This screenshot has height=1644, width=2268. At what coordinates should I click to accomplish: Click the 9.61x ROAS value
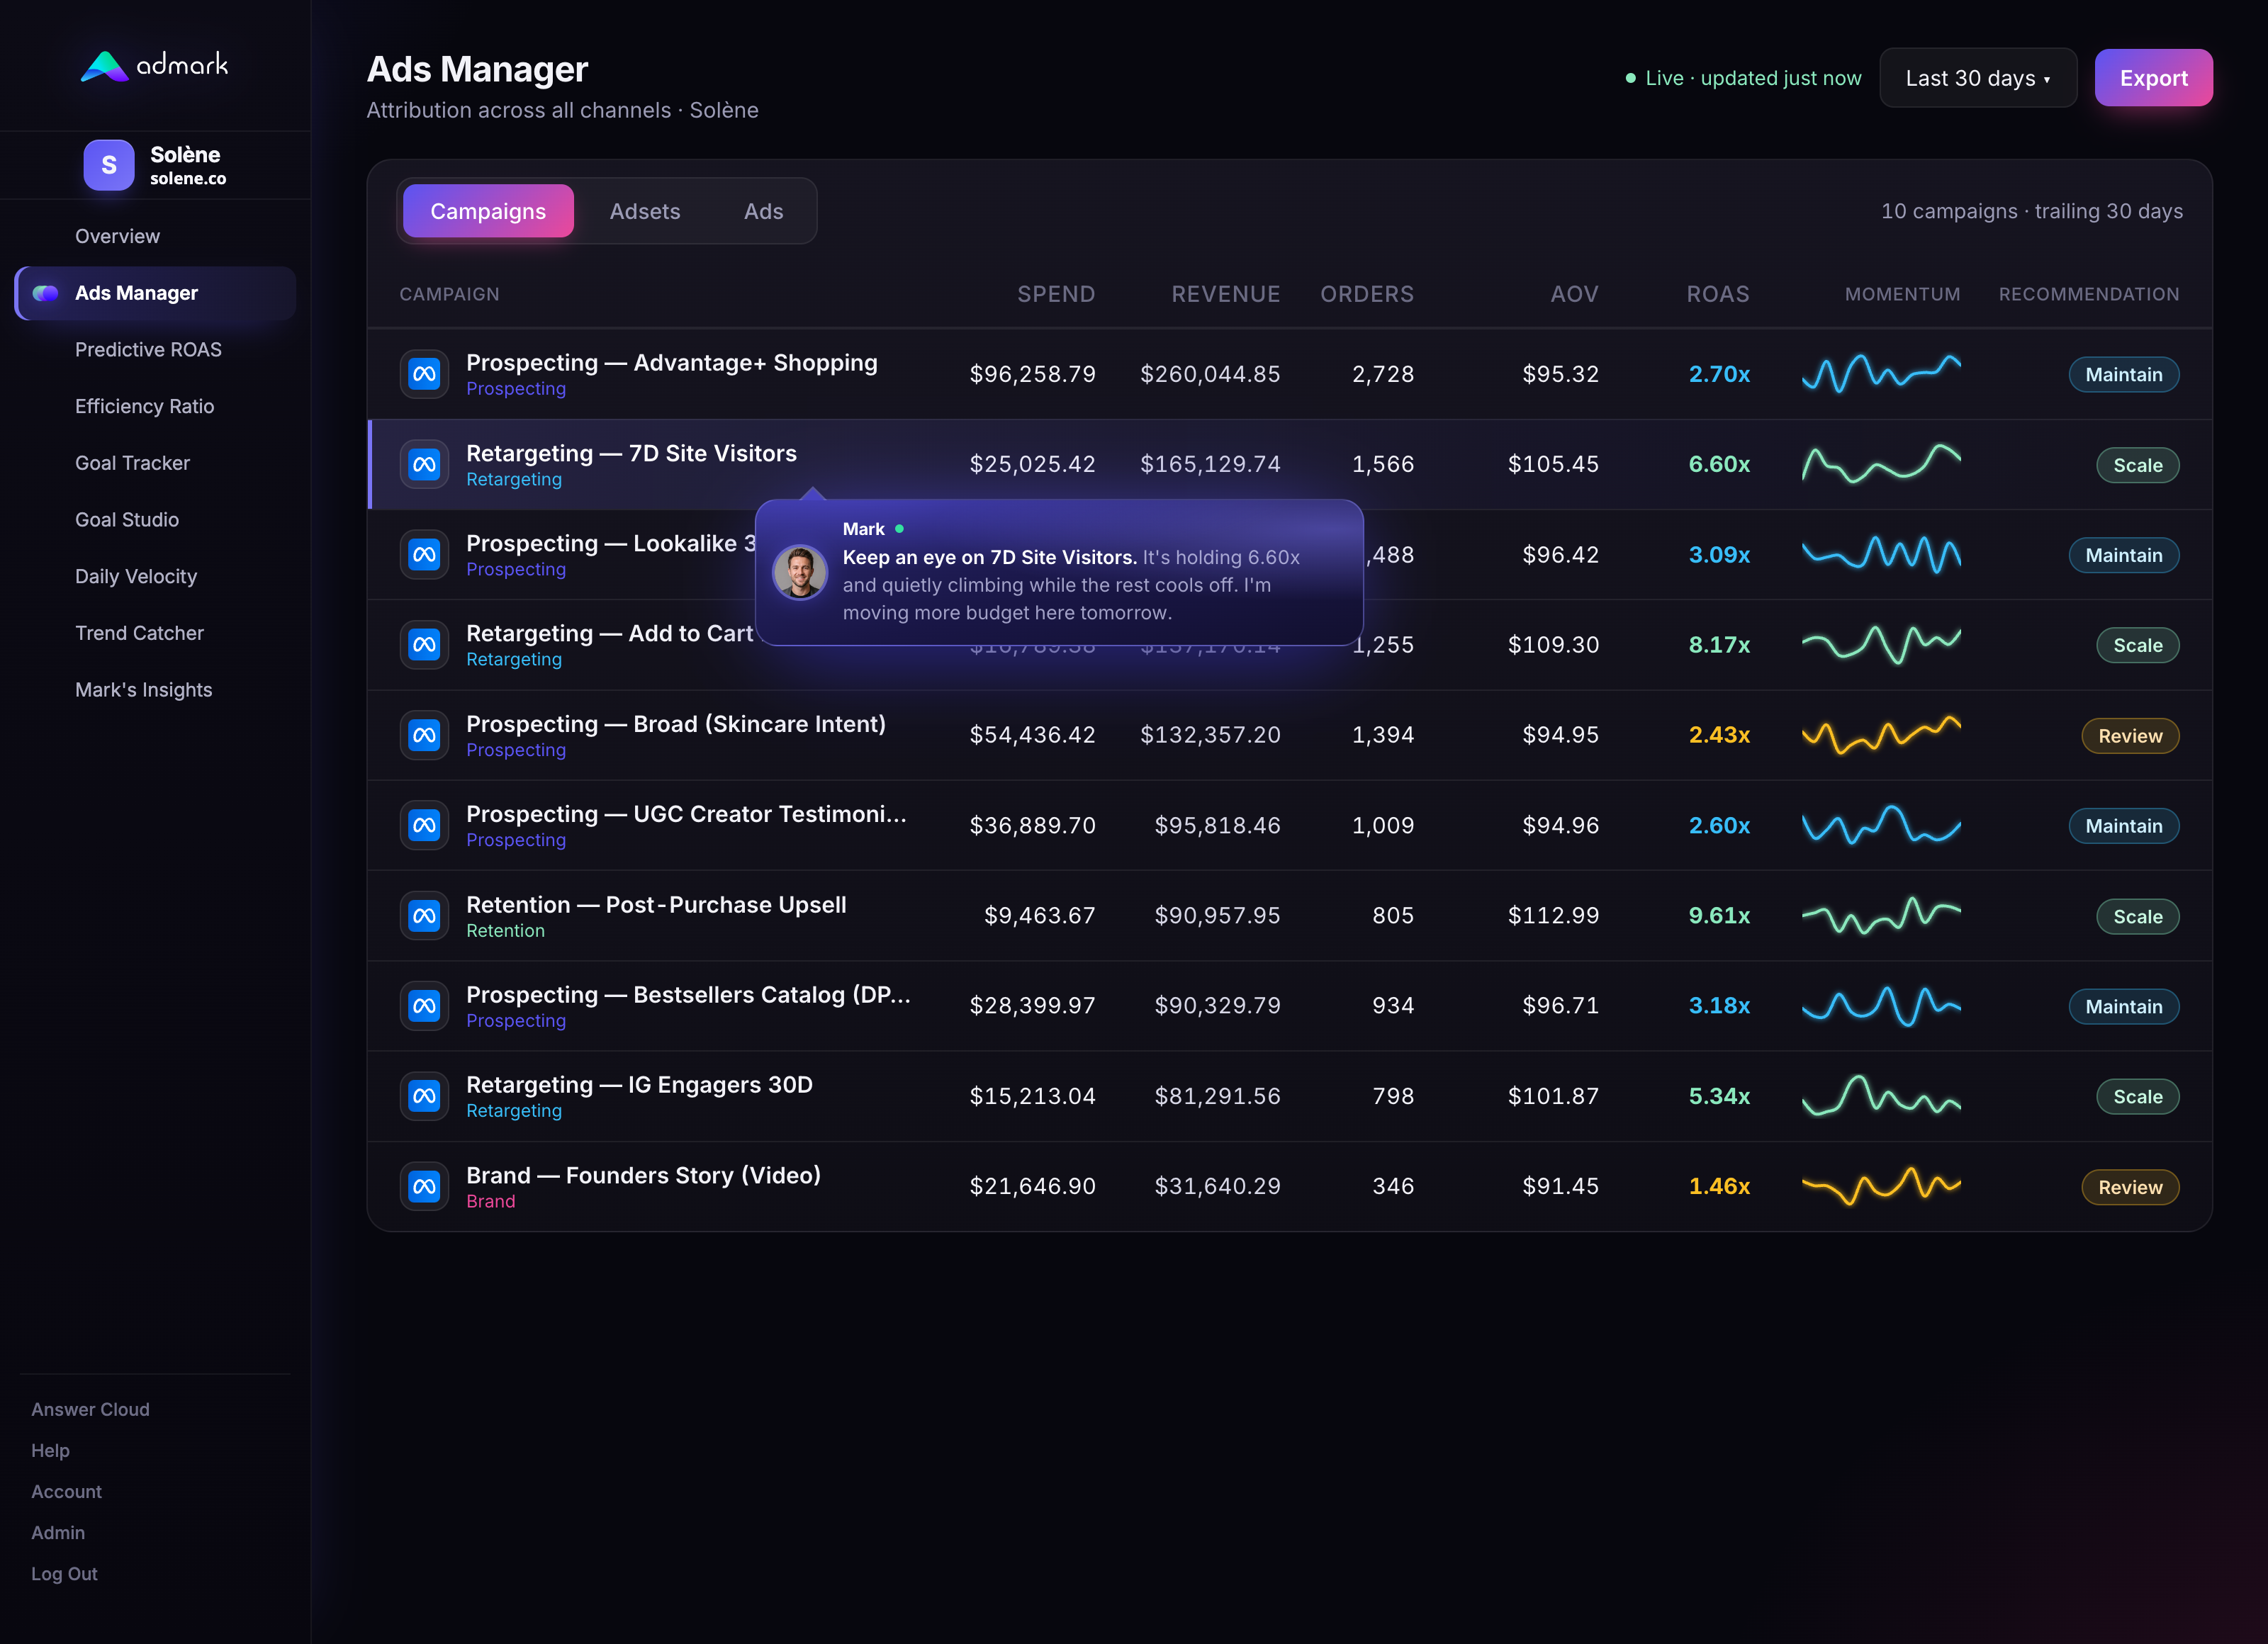1719,915
